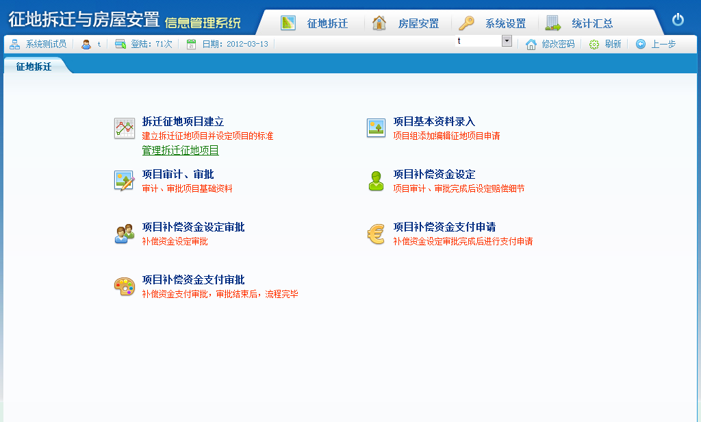Open the 管理拆迁征地项目 link
The width and height of the screenshot is (701, 422).
click(x=180, y=150)
